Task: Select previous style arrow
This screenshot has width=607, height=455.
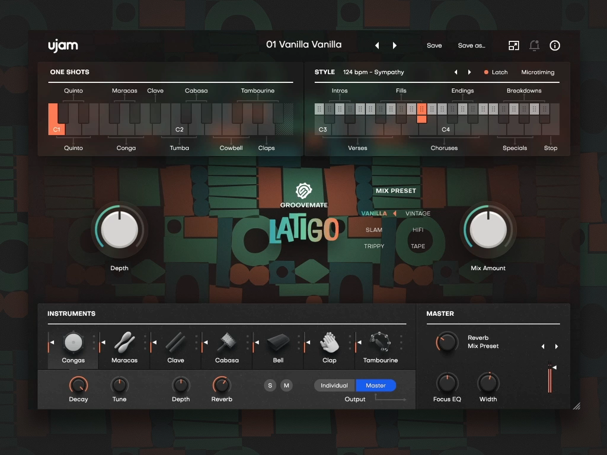Action: point(456,72)
